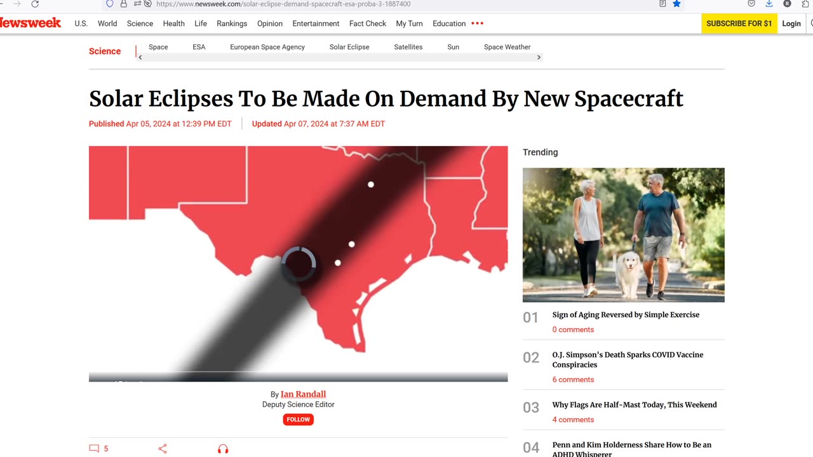Open the red Science category label
Viewport: 813px width, 457px height.
[x=105, y=51]
